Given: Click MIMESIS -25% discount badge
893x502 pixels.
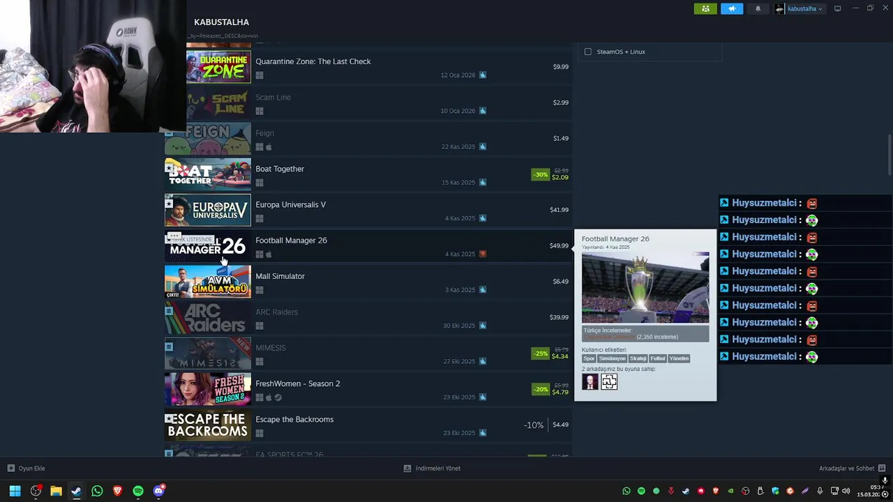Looking at the screenshot, I should tap(540, 353).
